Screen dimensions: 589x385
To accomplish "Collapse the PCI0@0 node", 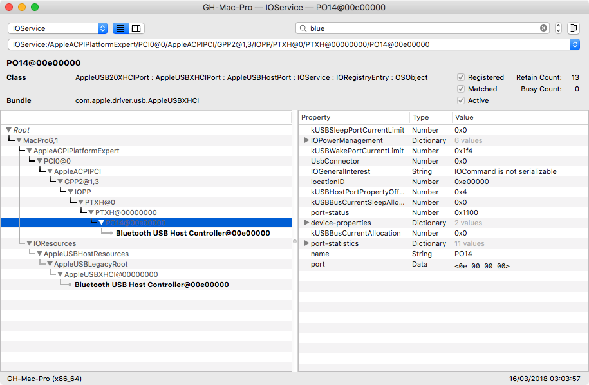I will coord(39,161).
